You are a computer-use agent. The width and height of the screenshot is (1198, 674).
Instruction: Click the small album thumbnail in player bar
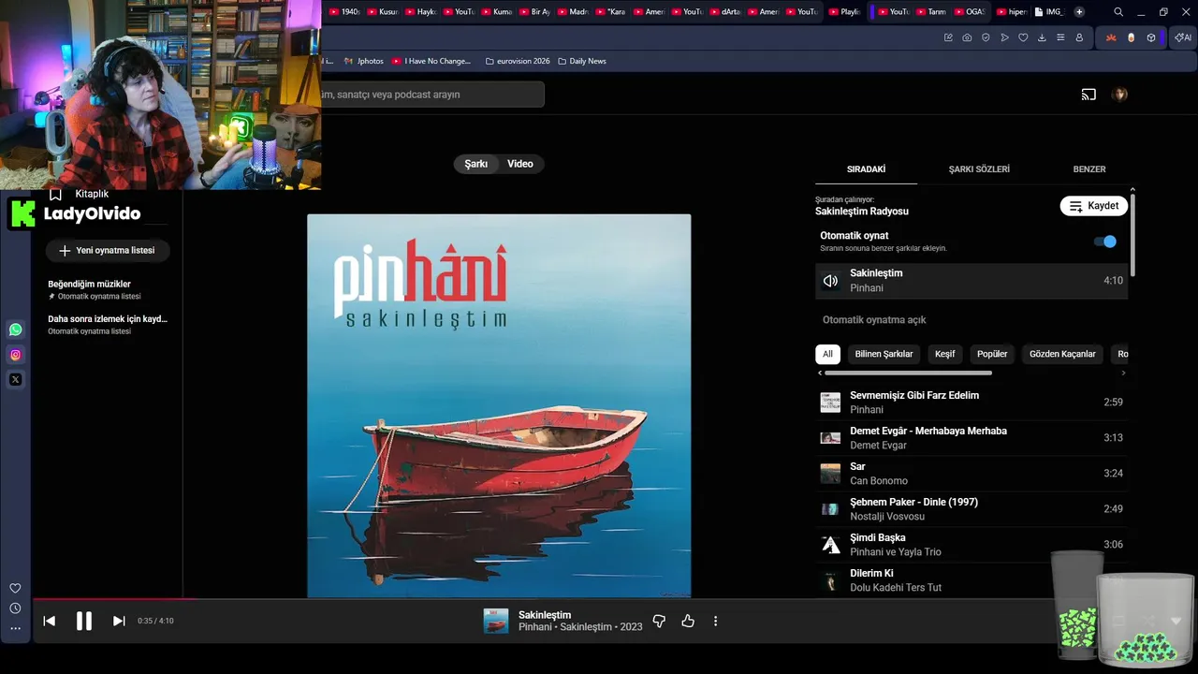click(496, 621)
